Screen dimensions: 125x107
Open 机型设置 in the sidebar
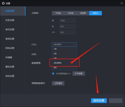click(x=10, y=20)
